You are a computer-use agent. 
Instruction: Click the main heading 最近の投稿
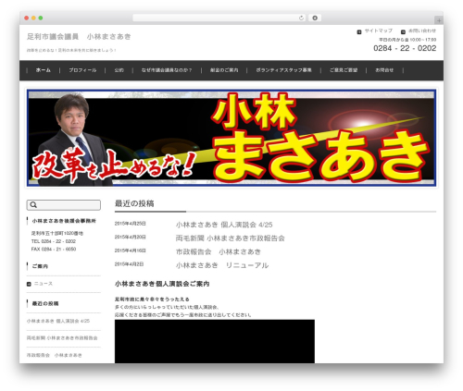click(x=134, y=203)
